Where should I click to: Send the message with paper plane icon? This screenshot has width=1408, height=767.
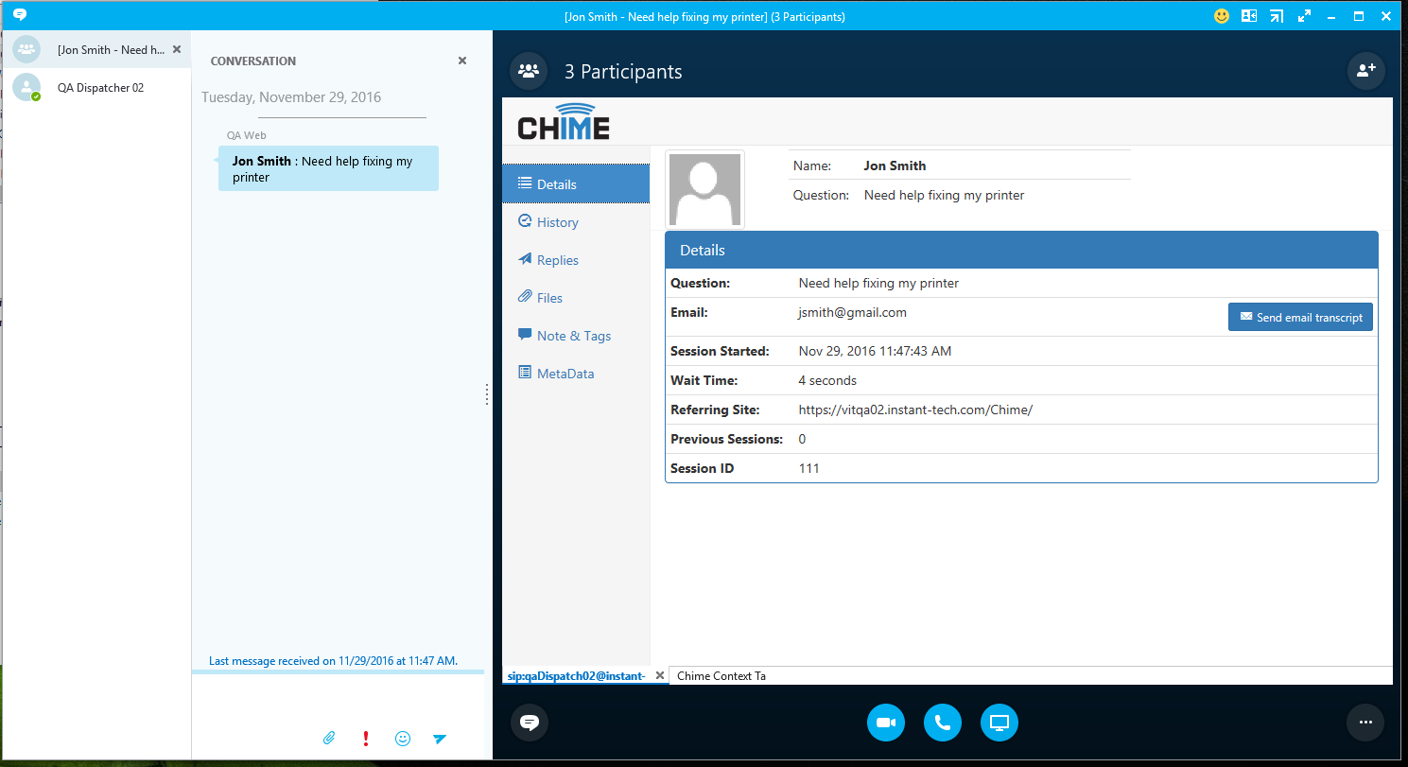tap(440, 739)
